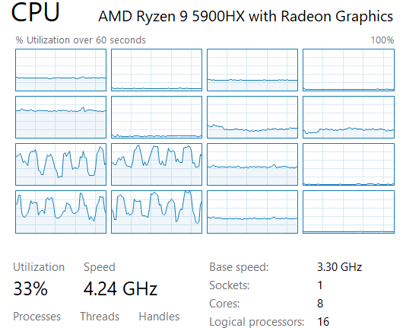The width and height of the screenshot is (403, 328).
Task: Select the third-row second-column spiky graph
Action: tap(157, 164)
